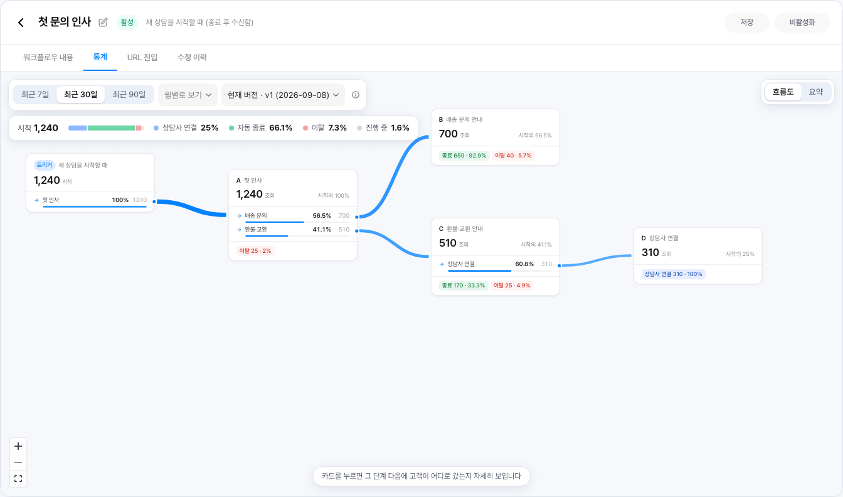Open the 현재 버전 v1 version dropdown
The height and width of the screenshot is (497, 843).
click(x=284, y=95)
